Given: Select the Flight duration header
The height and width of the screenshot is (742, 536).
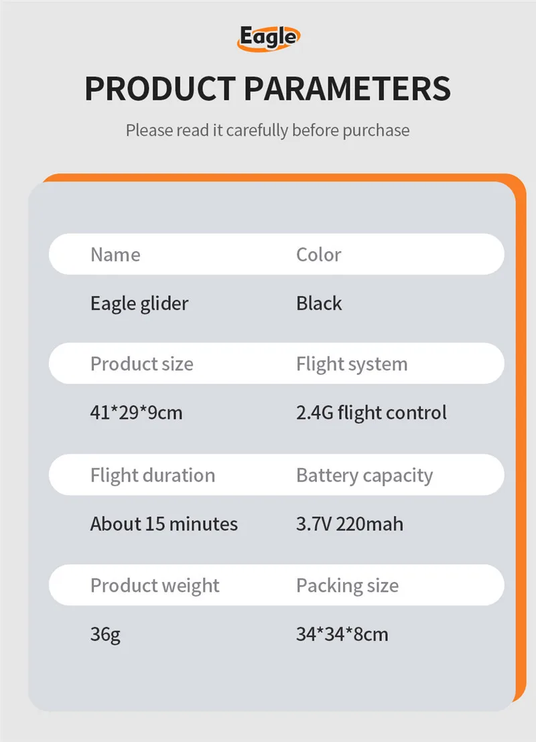Looking at the screenshot, I should [x=153, y=475].
